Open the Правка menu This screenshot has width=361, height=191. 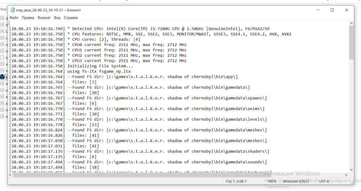(28, 18)
